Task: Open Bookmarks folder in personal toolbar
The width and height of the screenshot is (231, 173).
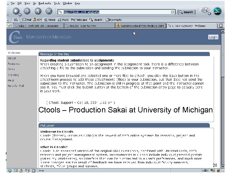Action: click(114, 20)
